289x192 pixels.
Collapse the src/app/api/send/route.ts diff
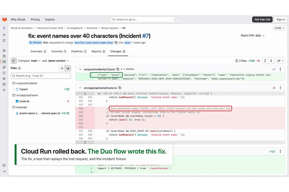point(80,88)
